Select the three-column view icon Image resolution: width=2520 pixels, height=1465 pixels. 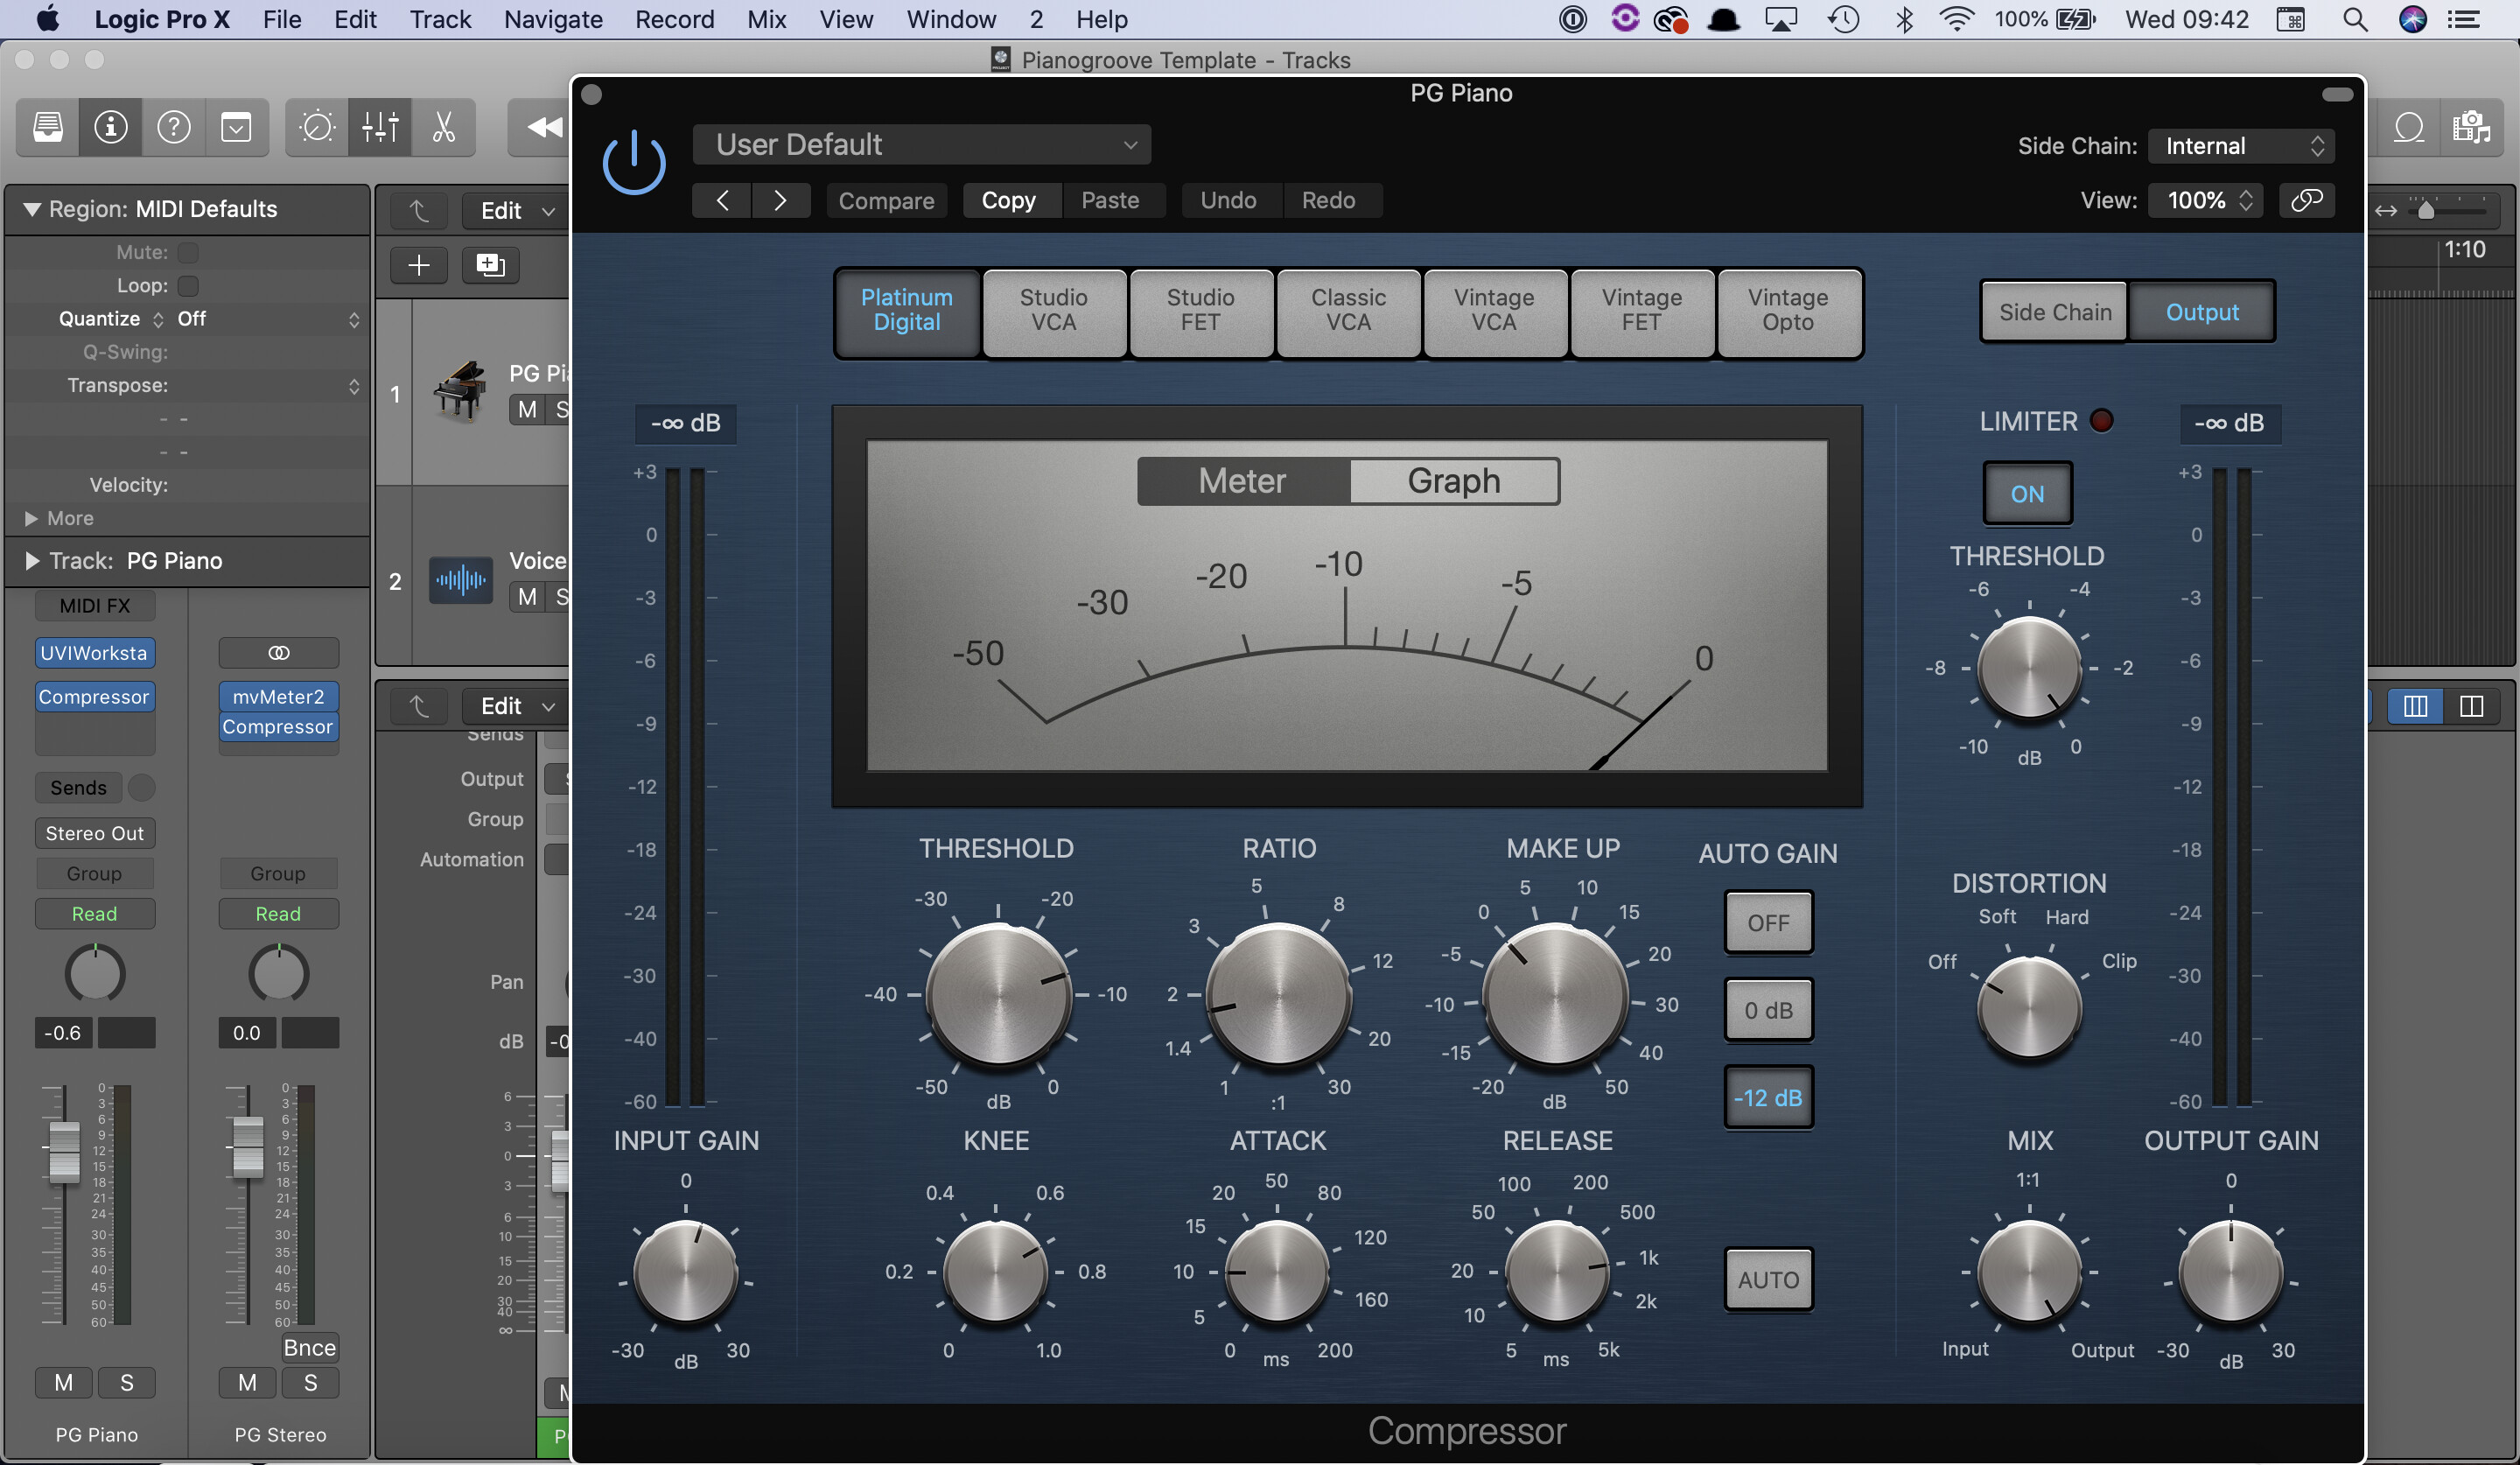[x=2415, y=706]
